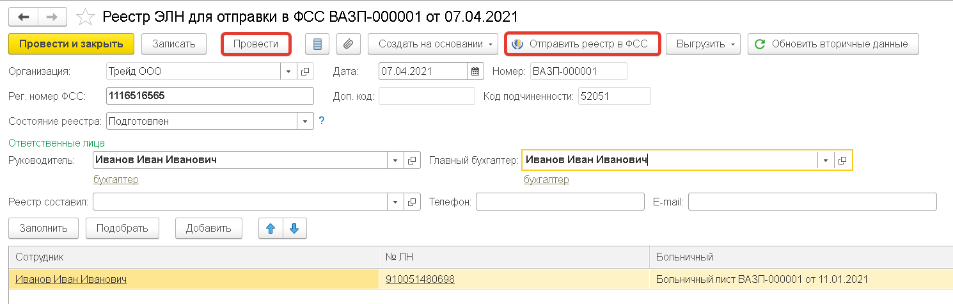Viewport: 953px width, 304px height.
Task: Open document movements report icon
Action: pyautogui.click(x=317, y=44)
